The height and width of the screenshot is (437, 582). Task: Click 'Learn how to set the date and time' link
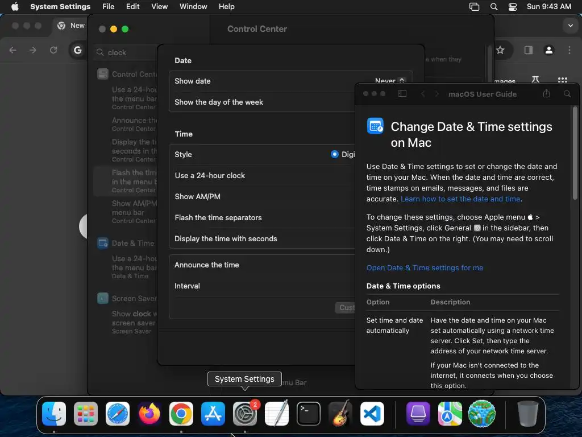[x=460, y=199]
